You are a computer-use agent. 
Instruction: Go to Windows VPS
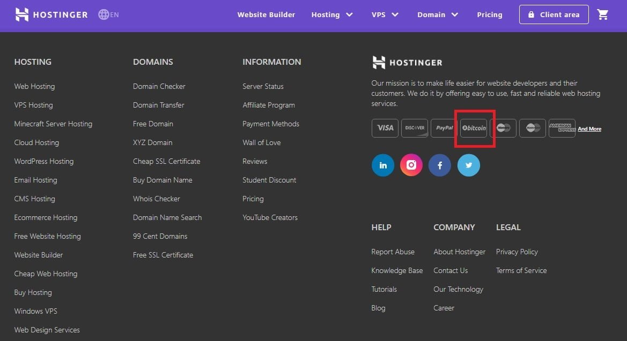[35, 311]
